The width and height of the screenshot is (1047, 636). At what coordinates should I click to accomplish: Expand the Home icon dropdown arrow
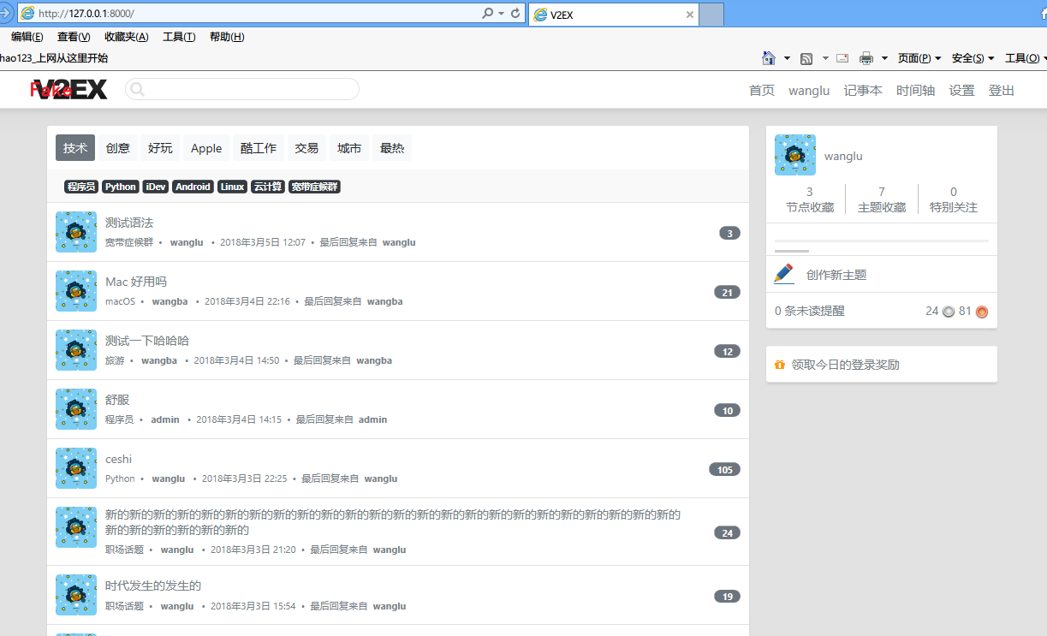[787, 58]
